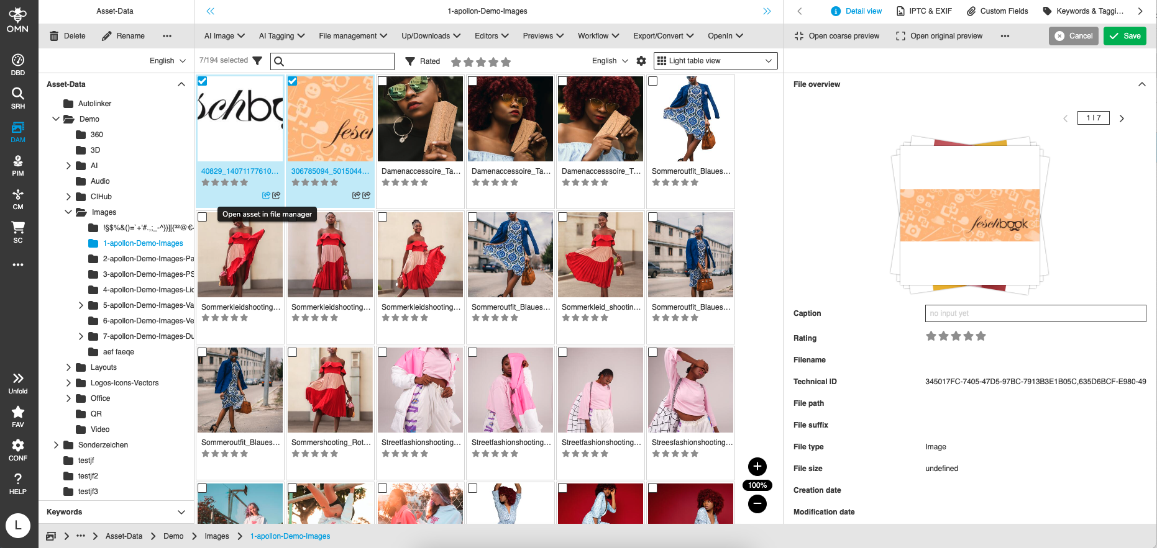Tick checkbox of Sommerkleid_shootin image
This screenshot has width=1157, height=548.
point(563,217)
